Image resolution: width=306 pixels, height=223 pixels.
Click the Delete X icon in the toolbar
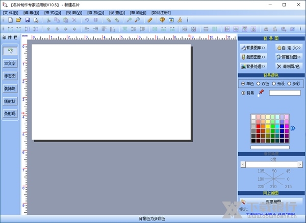74,20
